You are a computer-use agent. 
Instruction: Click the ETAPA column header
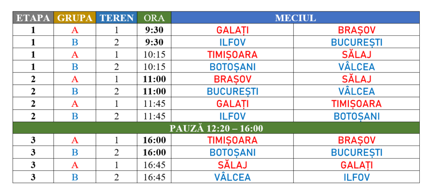tap(33, 18)
